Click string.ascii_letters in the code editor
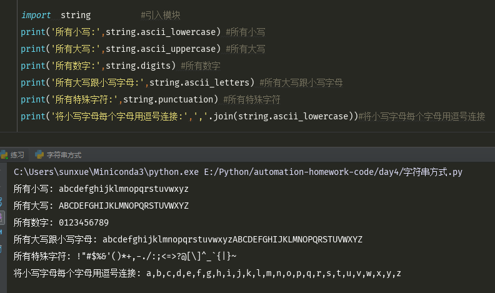The width and height of the screenshot is (495, 293). 201,82
